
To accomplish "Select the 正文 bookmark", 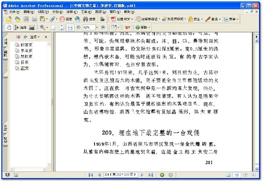I will click(22, 68).
